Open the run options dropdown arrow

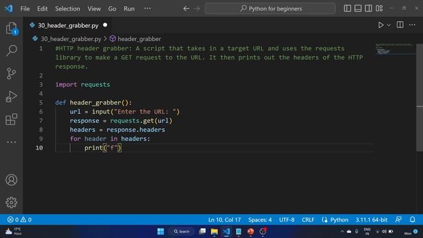[389, 25]
